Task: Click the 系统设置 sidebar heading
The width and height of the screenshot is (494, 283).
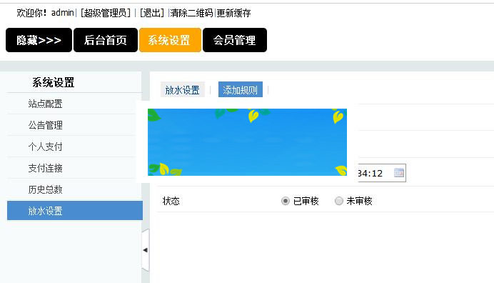Action: tap(54, 83)
